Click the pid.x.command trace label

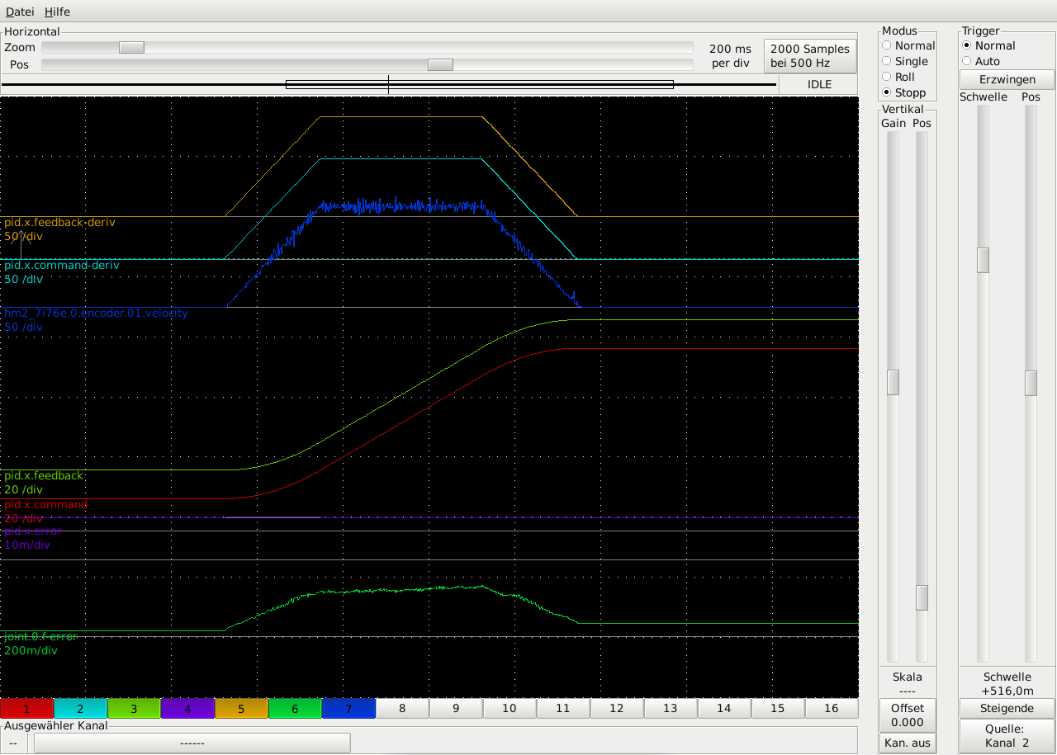[x=46, y=504]
